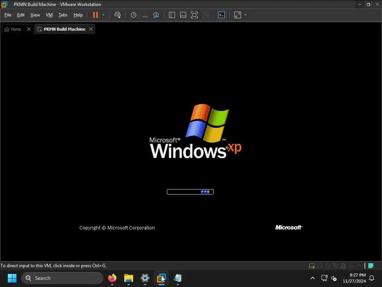Click the muted volume tray icon
The image size is (382, 287).
click(x=334, y=278)
